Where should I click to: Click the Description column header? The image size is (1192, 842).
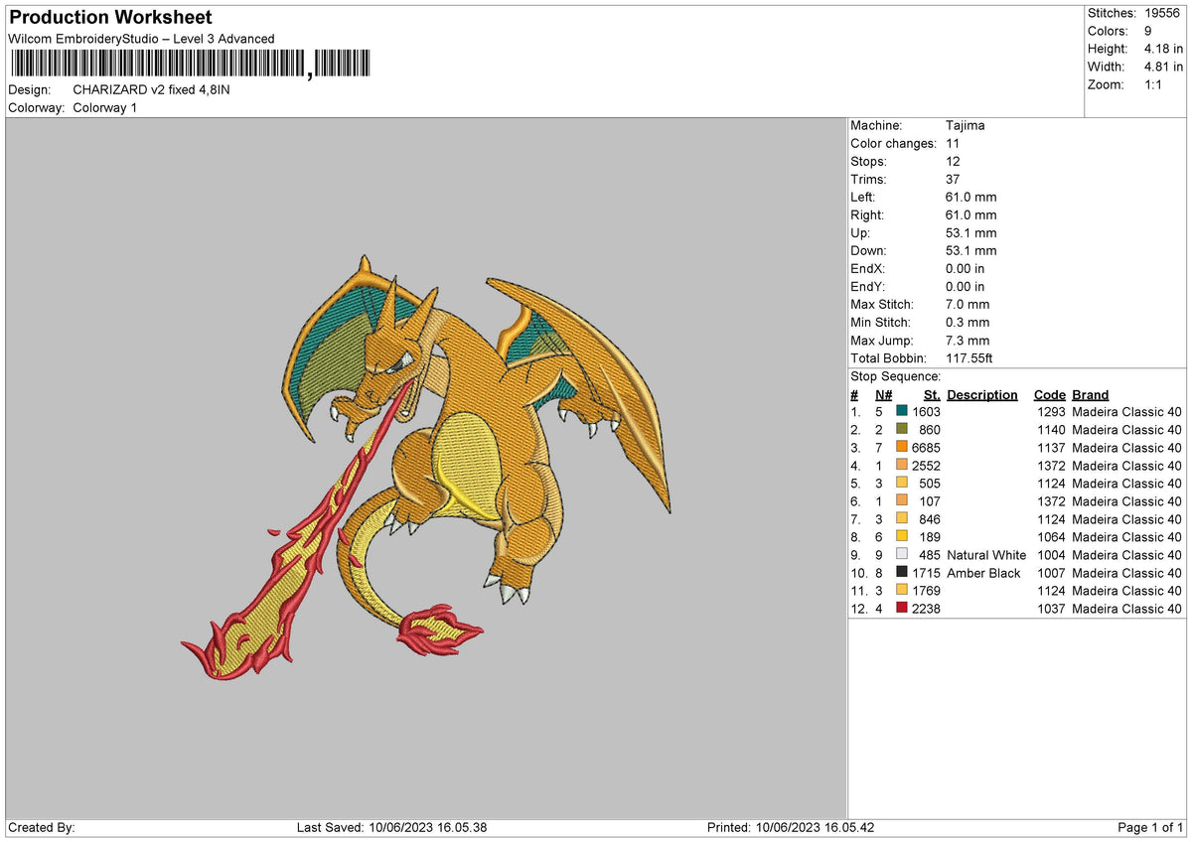click(981, 394)
